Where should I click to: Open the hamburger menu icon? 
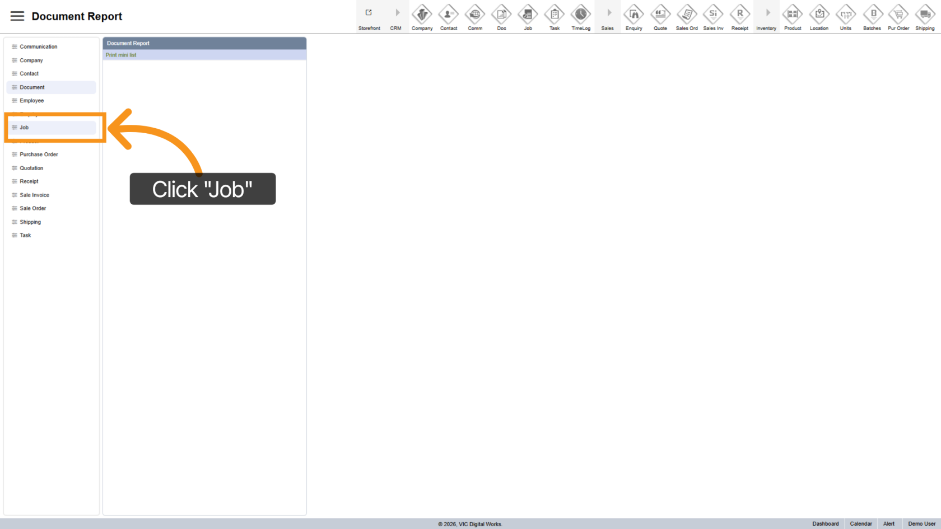pos(17,16)
